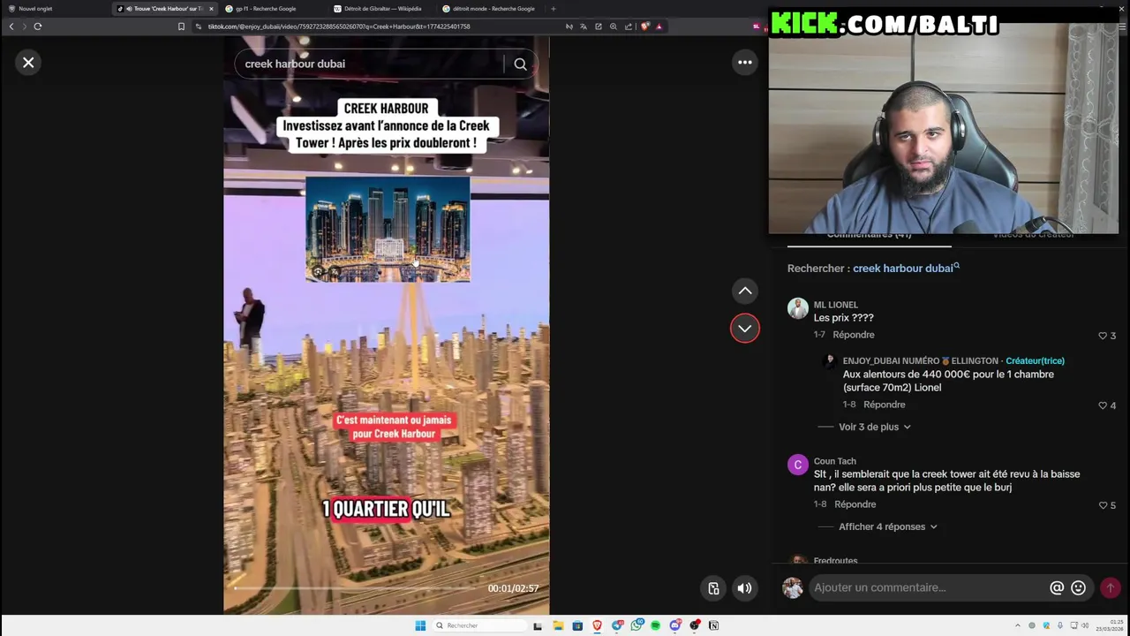This screenshot has width=1130, height=636.
Task: Close the TikTok 'Creek Harbour' browser tab
Action: pos(211,9)
